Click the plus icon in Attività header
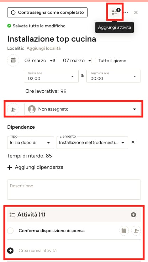148x262 pixels. [133, 215]
